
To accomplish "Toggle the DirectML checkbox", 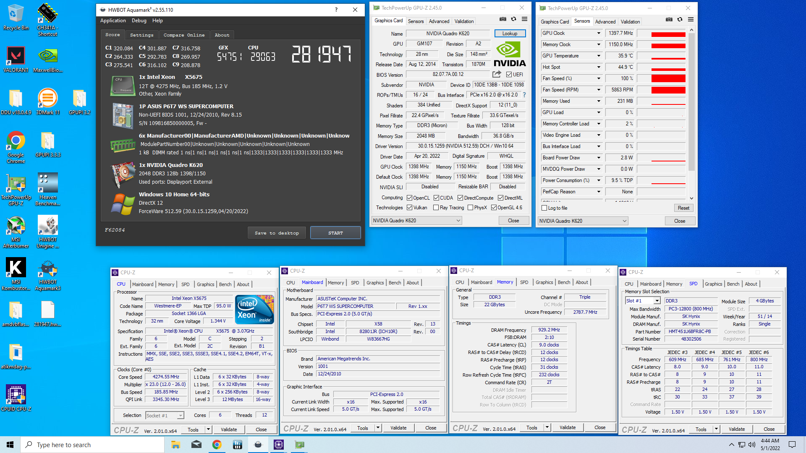I will click(x=500, y=198).
